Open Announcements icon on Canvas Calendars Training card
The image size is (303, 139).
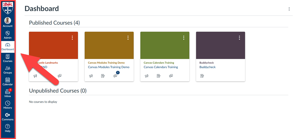[x=147, y=76]
